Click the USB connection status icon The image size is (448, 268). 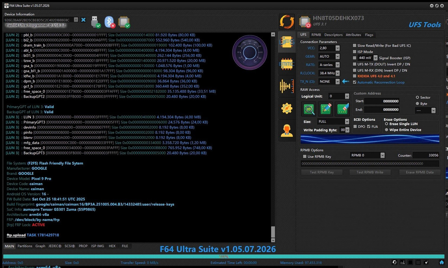pos(96,22)
